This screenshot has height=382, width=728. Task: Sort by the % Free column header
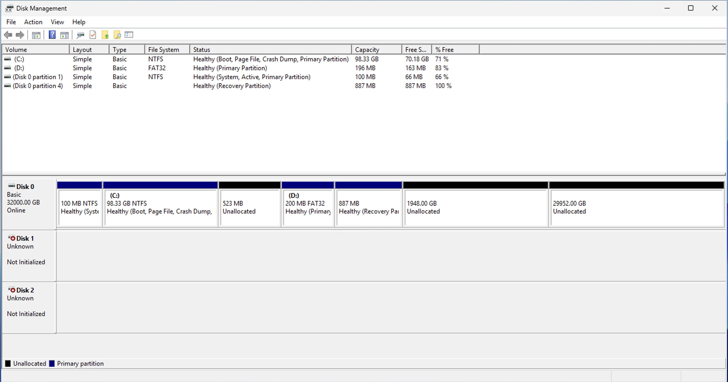[x=456, y=50]
